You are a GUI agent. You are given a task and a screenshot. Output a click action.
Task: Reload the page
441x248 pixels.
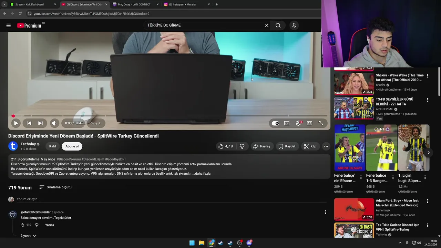20,13
